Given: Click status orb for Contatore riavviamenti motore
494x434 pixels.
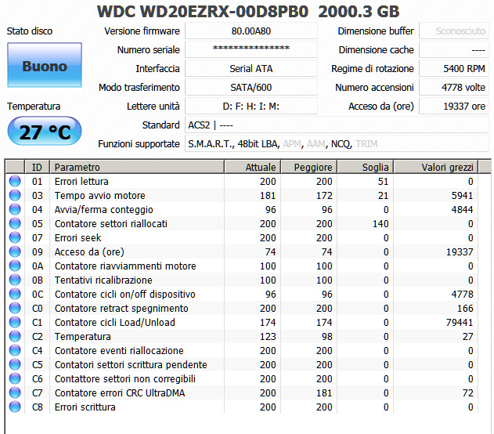Looking at the screenshot, I should click(x=15, y=266).
